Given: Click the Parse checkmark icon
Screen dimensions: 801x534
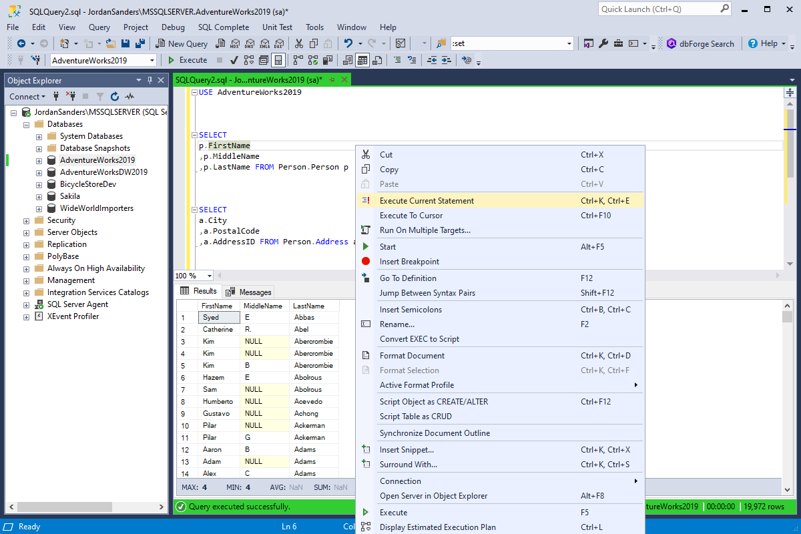Looking at the screenshot, I should click(x=234, y=60).
